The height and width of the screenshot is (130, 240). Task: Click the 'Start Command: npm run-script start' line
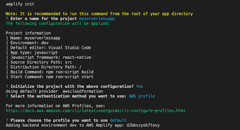(52, 77)
